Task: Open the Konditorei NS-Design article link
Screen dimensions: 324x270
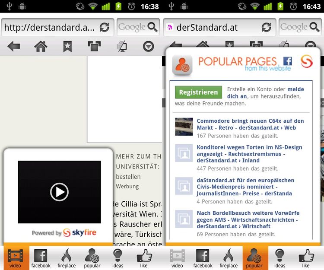Action: point(249,154)
